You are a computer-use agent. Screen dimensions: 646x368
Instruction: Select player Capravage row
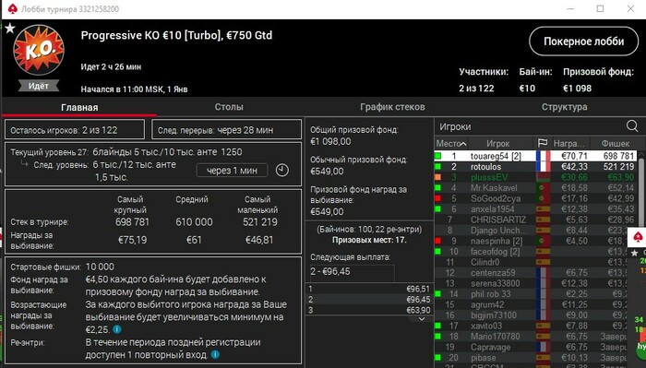point(532,347)
